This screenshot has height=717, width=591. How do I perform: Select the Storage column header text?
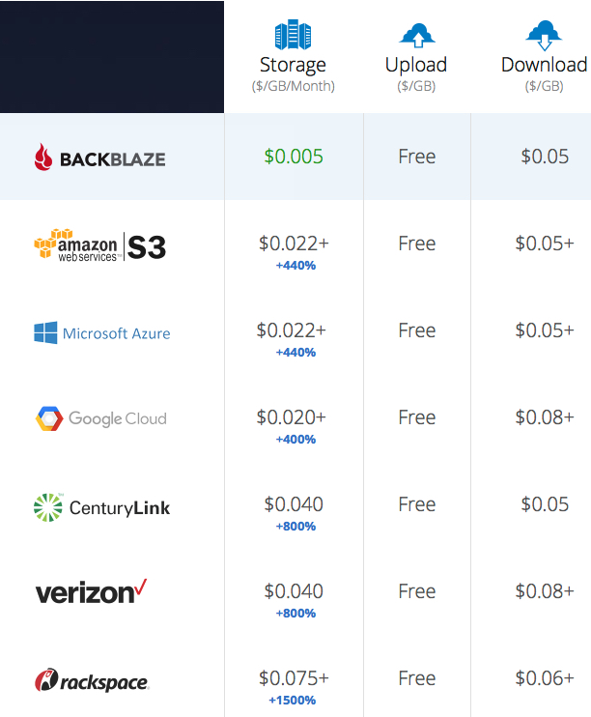(x=293, y=66)
